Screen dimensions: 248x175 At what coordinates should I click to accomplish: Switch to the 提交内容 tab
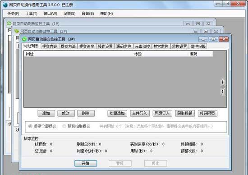[50, 46]
